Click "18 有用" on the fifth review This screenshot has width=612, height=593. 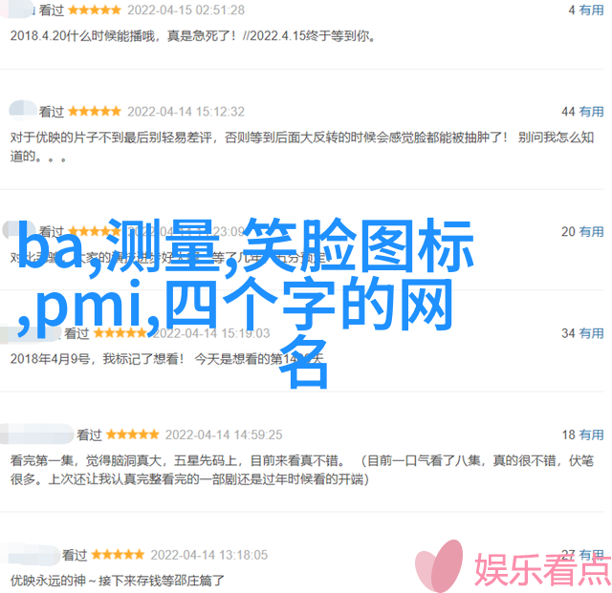coord(582,434)
